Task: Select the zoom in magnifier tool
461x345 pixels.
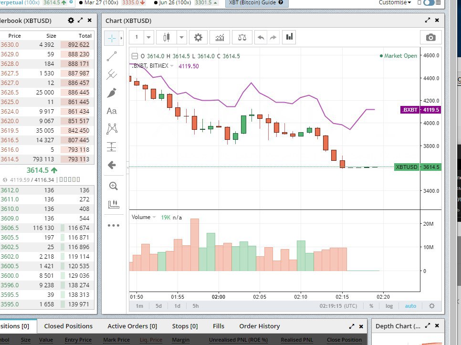Action: pos(113,186)
